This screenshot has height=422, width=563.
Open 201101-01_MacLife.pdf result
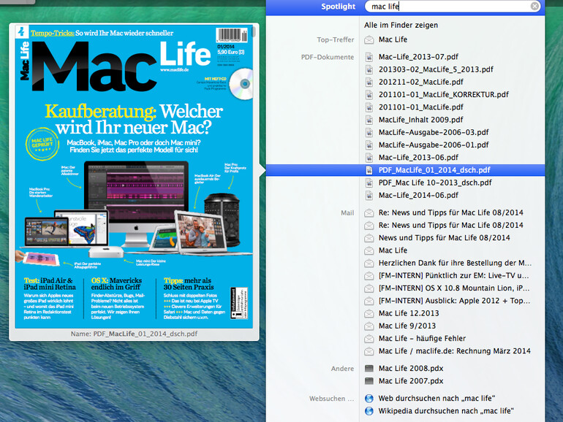pos(421,107)
